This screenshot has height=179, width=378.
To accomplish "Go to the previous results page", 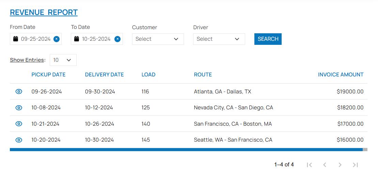I will (x=325, y=165).
